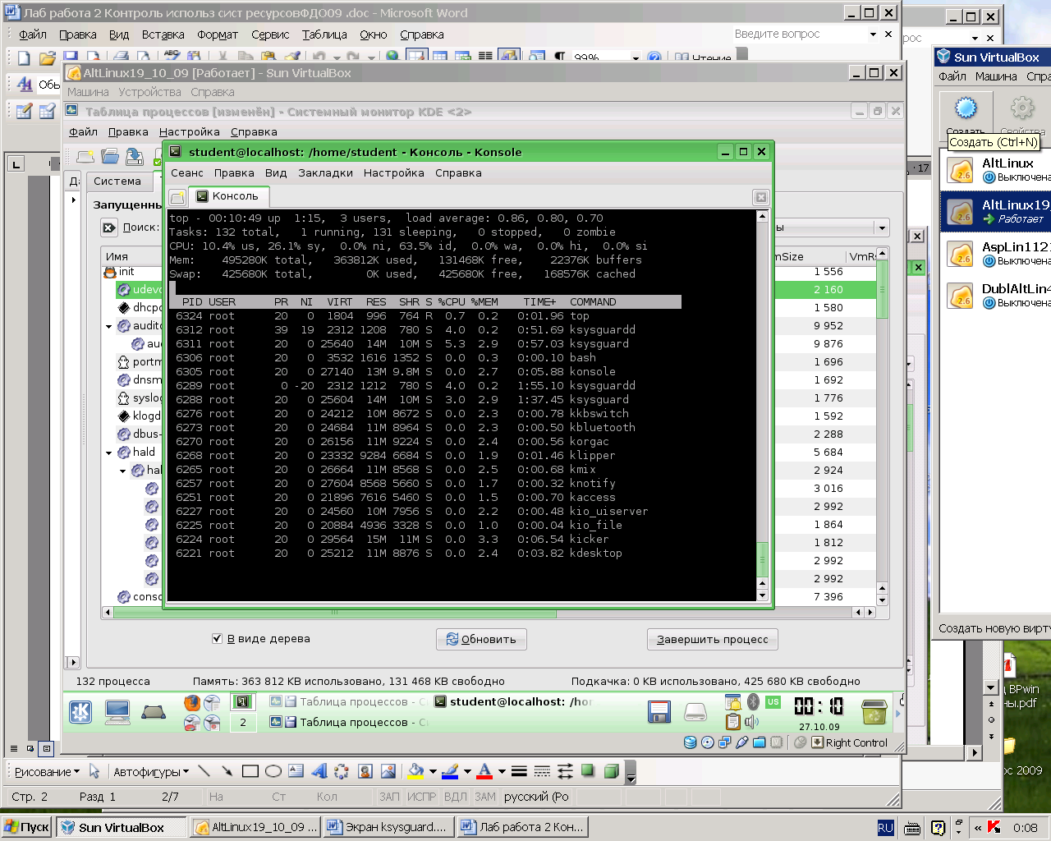Click the Konsole vertical scrollbar
This screenshot has height=841, width=1051.
click(762, 406)
